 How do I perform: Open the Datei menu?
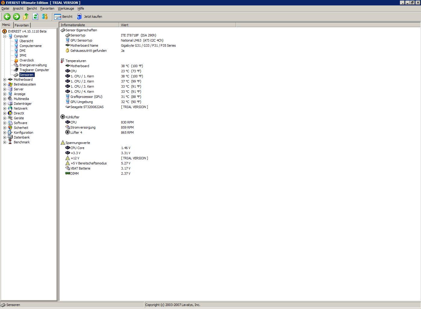pos(5,8)
